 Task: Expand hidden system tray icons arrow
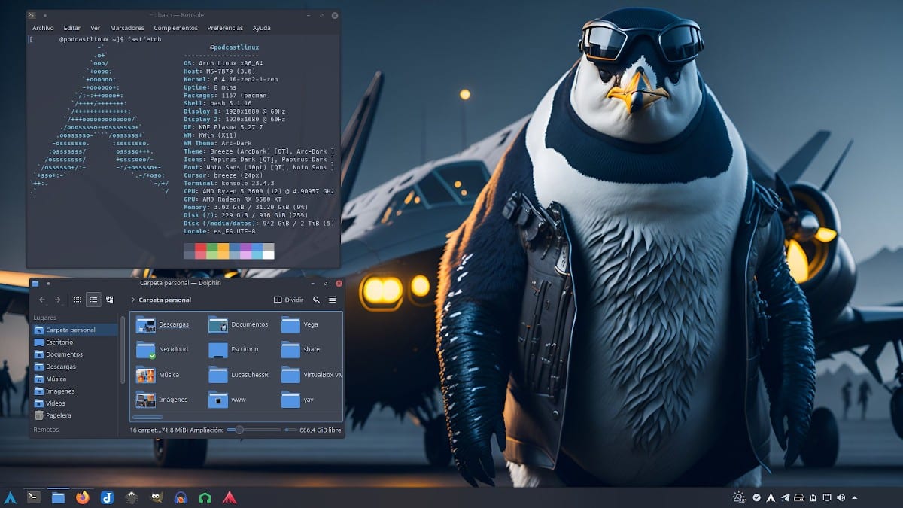pyautogui.click(x=855, y=497)
